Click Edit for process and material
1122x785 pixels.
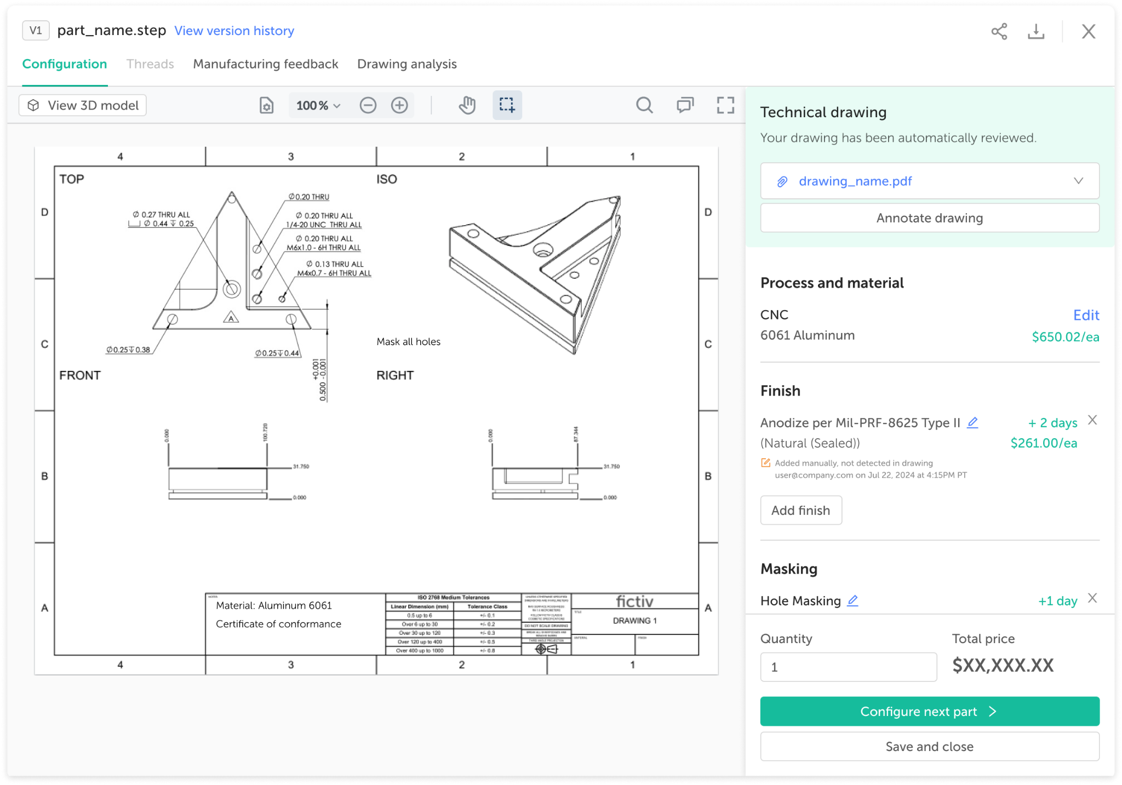pos(1086,315)
